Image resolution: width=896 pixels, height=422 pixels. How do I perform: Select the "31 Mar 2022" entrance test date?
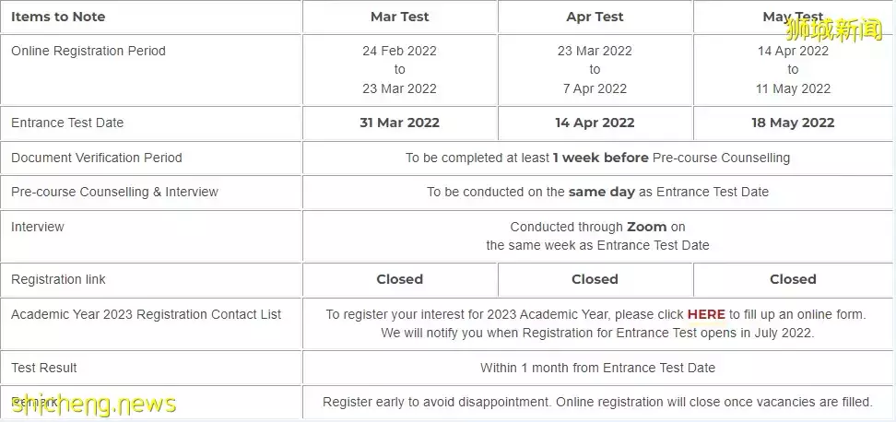coord(399,123)
